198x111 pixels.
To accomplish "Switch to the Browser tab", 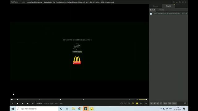I will [x=155, y=6].
